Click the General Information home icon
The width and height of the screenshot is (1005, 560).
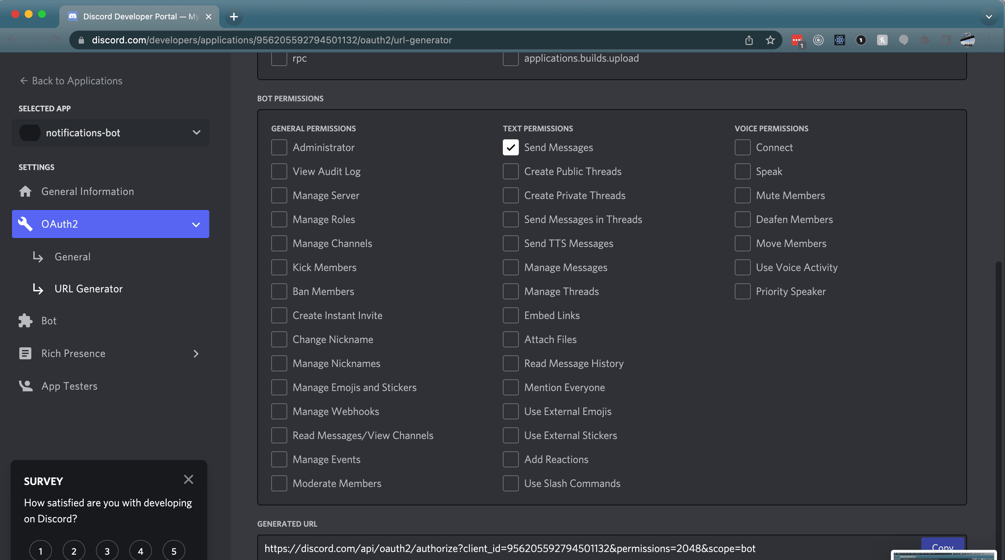pos(25,191)
